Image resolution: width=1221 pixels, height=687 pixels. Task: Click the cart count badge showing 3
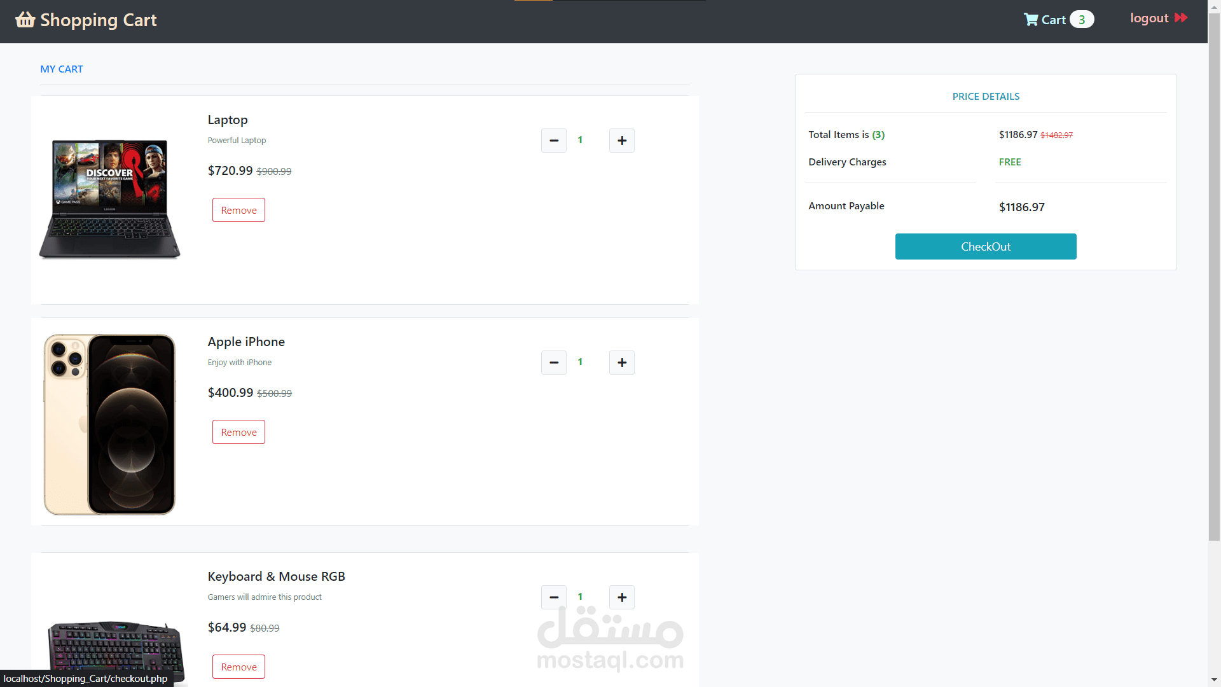1081,20
